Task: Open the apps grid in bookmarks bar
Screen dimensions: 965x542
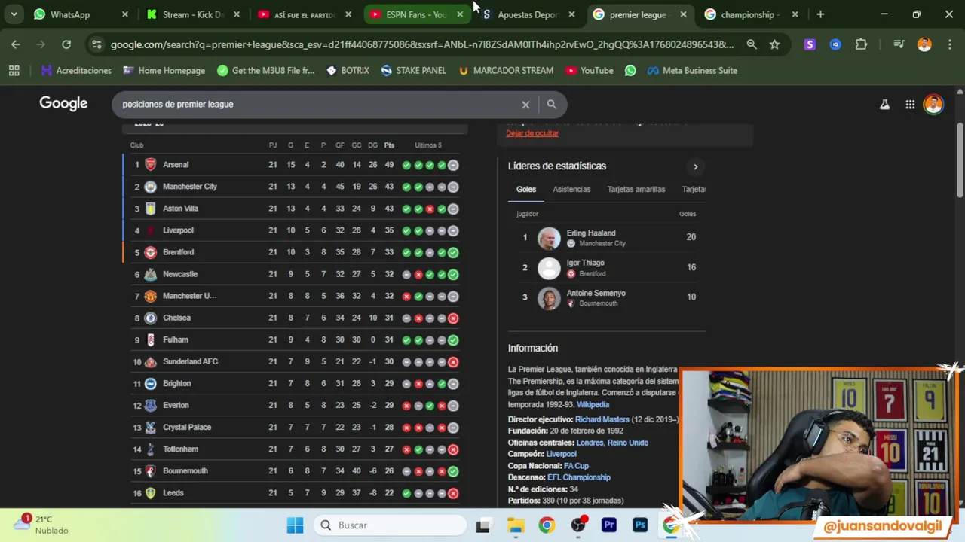Action: coord(14,70)
